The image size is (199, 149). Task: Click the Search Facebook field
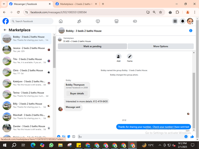pyautogui.click(x=32, y=21)
